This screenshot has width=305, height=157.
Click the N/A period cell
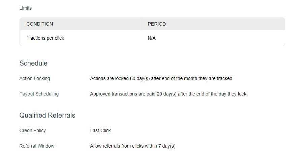point(152,38)
